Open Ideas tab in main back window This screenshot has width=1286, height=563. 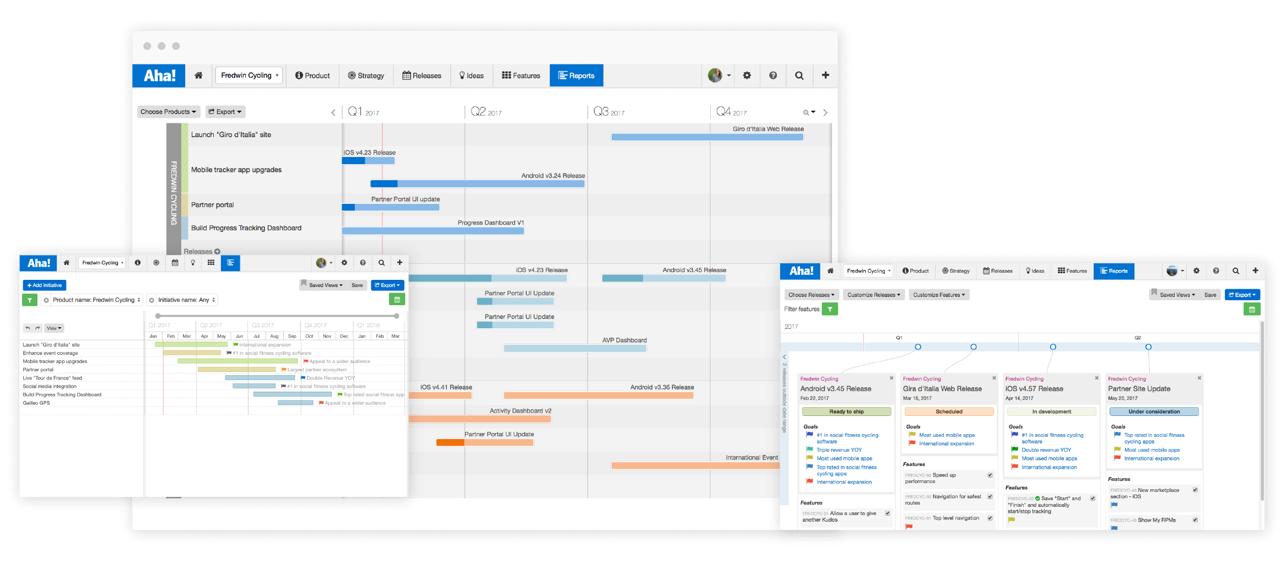pos(472,75)
